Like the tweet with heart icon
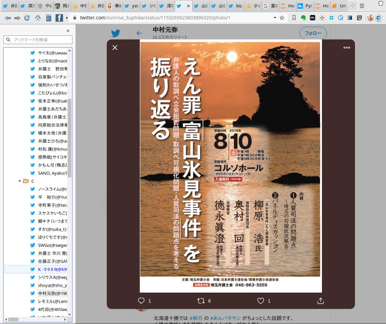The height and width of the screenshot is (324, 386). (261, 301)
